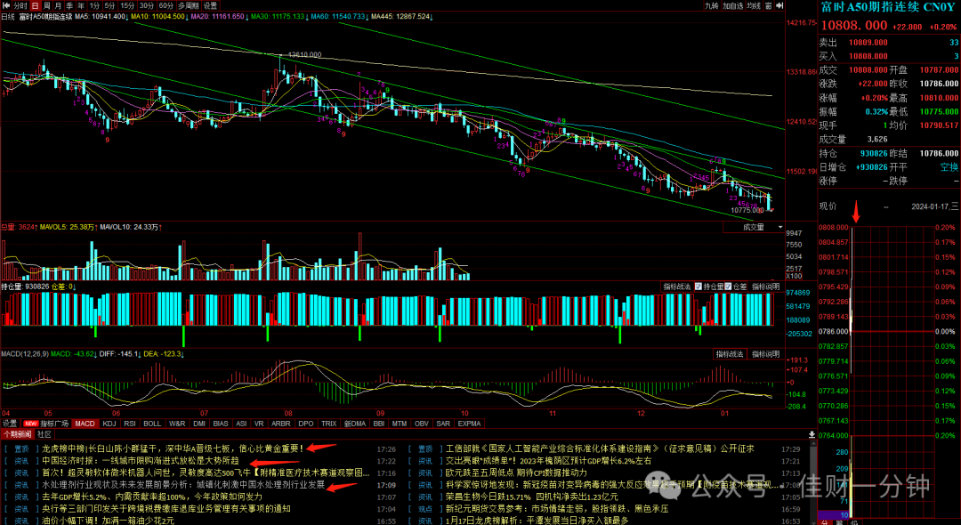Switch to the 社区 community tab
The image size is (961, 525).
coord(44,434)
